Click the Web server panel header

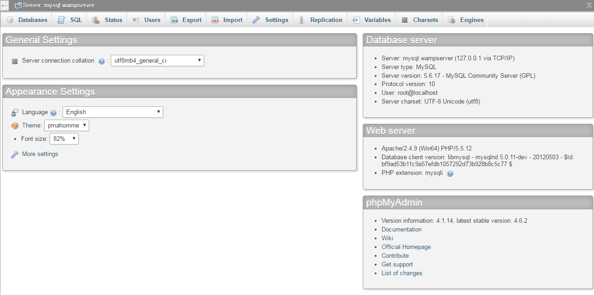(x=478, y=131)
